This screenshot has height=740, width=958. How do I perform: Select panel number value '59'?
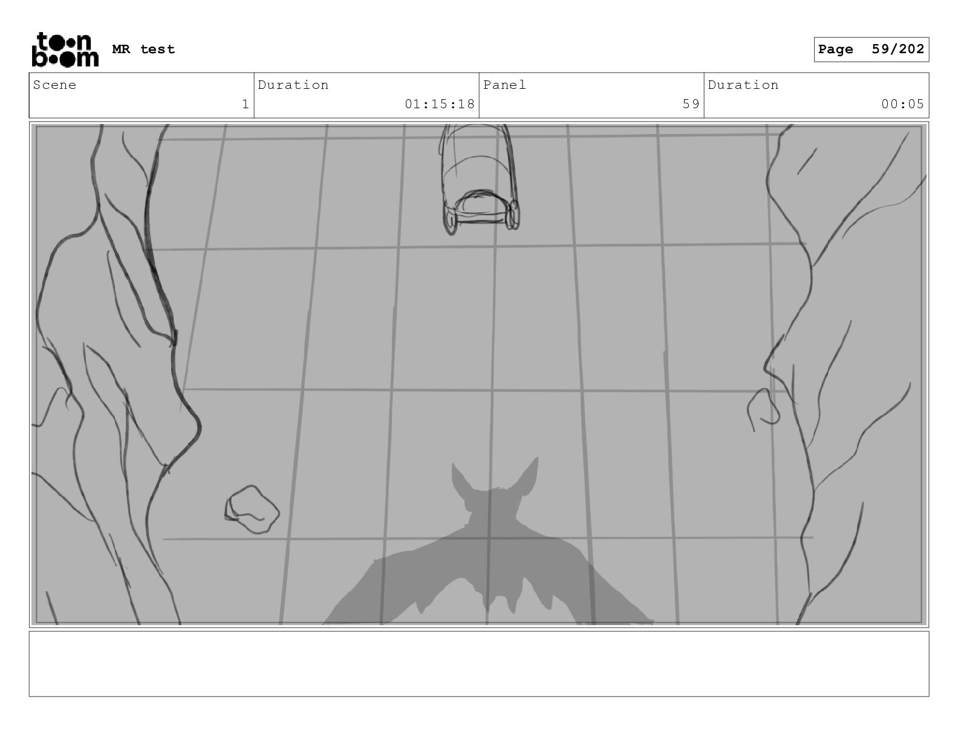691,104
